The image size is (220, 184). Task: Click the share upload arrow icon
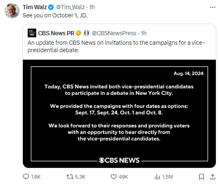pyautogui.click(x=213, y=177)
